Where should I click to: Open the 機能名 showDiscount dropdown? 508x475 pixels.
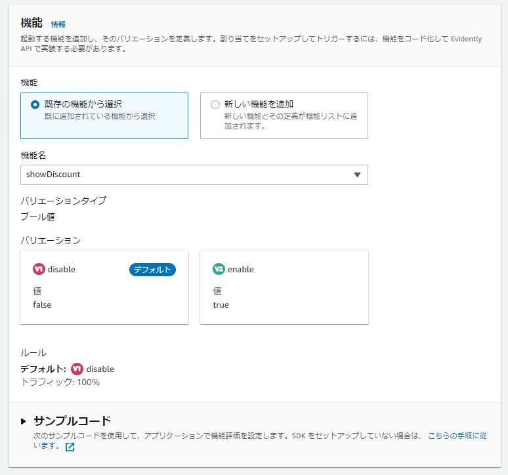click(x=184, y=175)
